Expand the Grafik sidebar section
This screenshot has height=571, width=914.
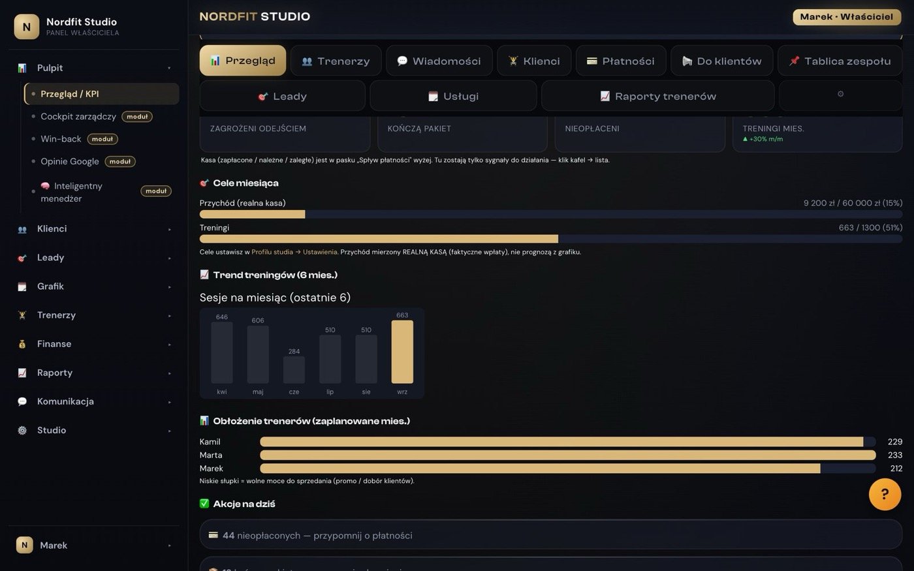point(169,286)
